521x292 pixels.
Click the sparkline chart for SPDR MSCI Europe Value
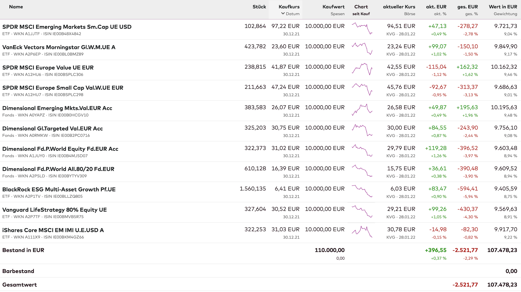tap(362, 69)
